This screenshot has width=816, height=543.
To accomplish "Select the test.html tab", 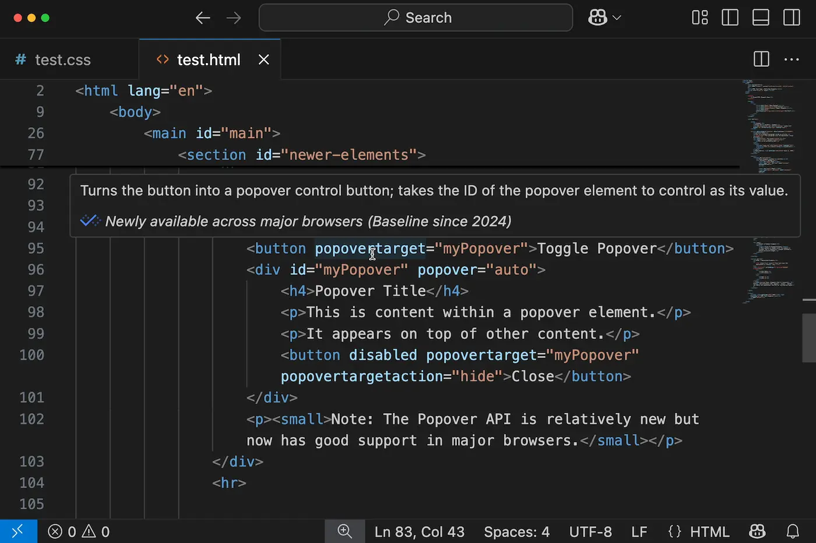I will [x=208, y=59].
